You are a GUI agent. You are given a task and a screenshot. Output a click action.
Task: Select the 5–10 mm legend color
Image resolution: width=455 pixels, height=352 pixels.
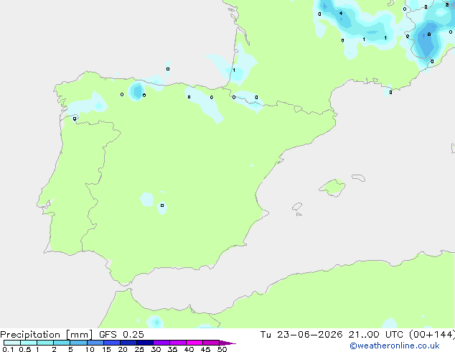click(78, 343)
